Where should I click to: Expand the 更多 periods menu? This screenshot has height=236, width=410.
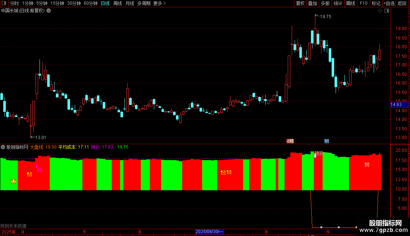[x=159, y=3]
